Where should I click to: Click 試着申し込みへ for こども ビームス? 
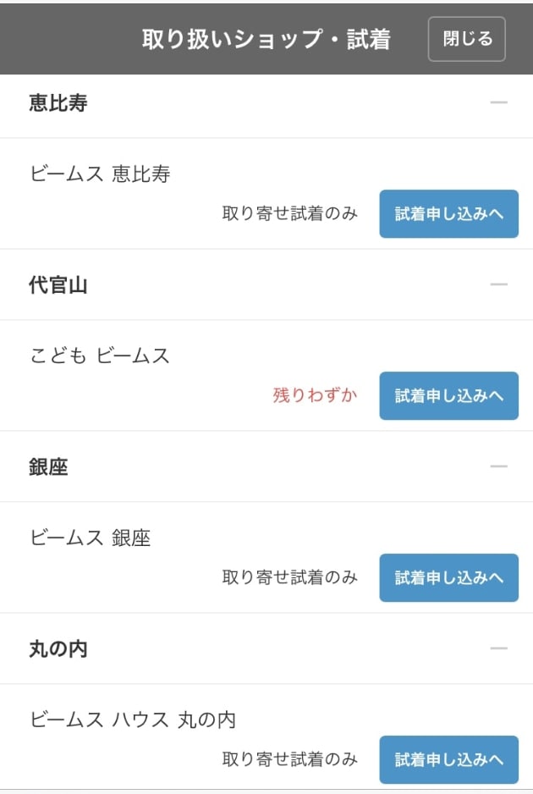click(x=449, y=395)
